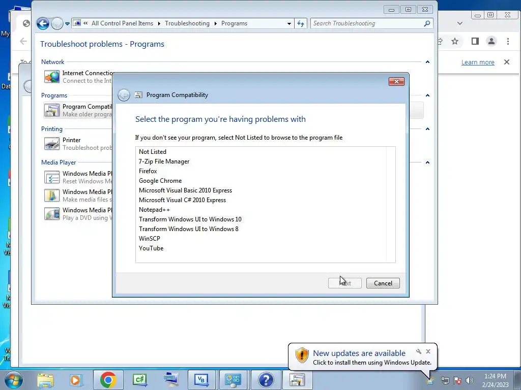The image size is (521, 390).
Task: Open Windows Media Player Library icon
Action: tap(52, 196)
